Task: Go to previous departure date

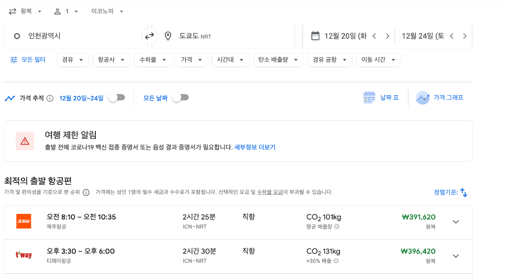Action: (374, 36)
